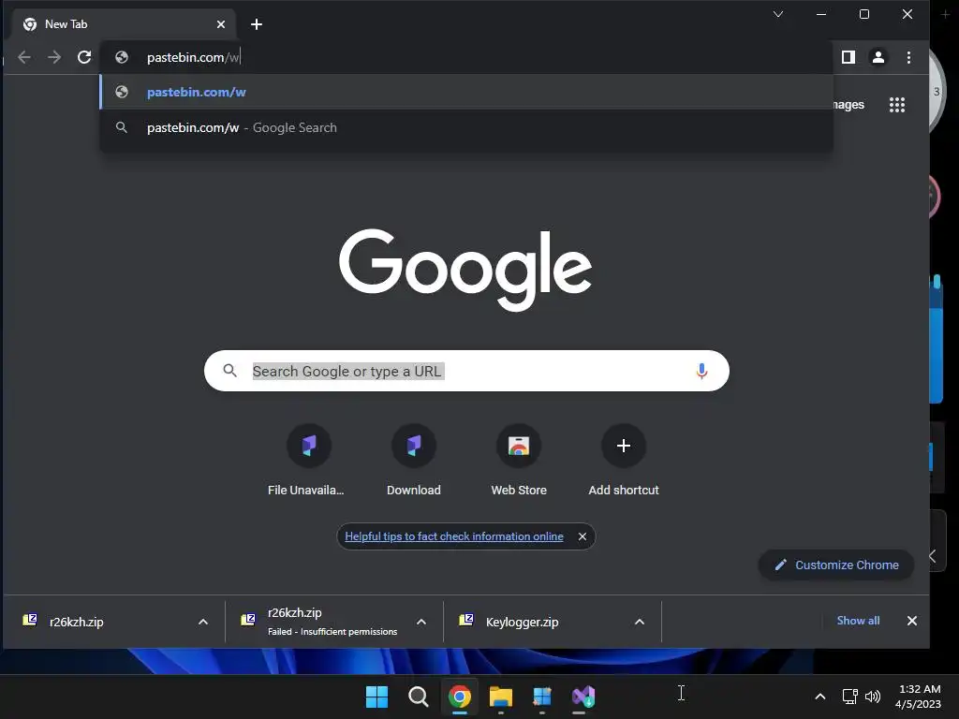Open Visual Studio from taskbar

[x=583, y=697]
